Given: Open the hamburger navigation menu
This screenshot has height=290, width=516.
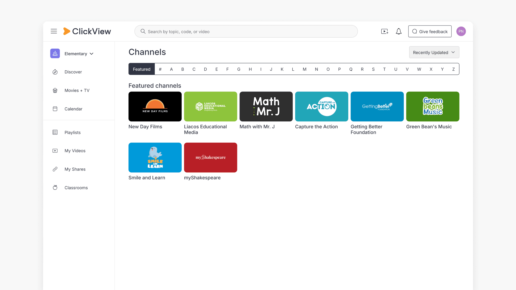Looking at the screenshot, I should pyautogui.click(x=54, y=31).
